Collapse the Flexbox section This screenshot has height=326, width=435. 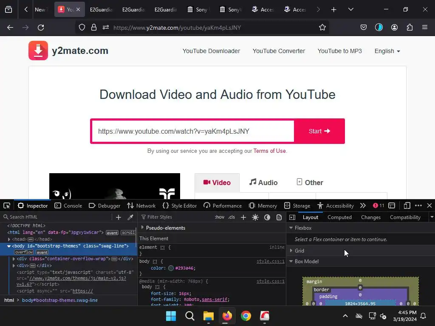click(291, 228)
